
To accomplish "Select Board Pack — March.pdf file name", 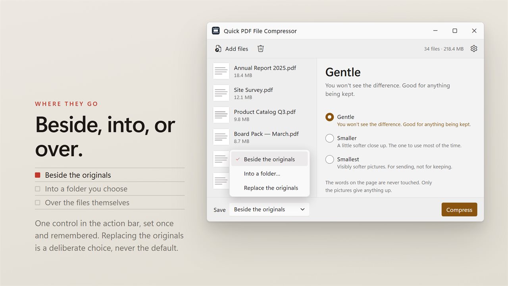I will (266, 134).
